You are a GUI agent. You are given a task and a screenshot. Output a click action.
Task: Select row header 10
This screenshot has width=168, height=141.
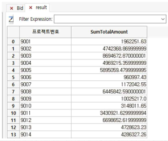point(13,113)
